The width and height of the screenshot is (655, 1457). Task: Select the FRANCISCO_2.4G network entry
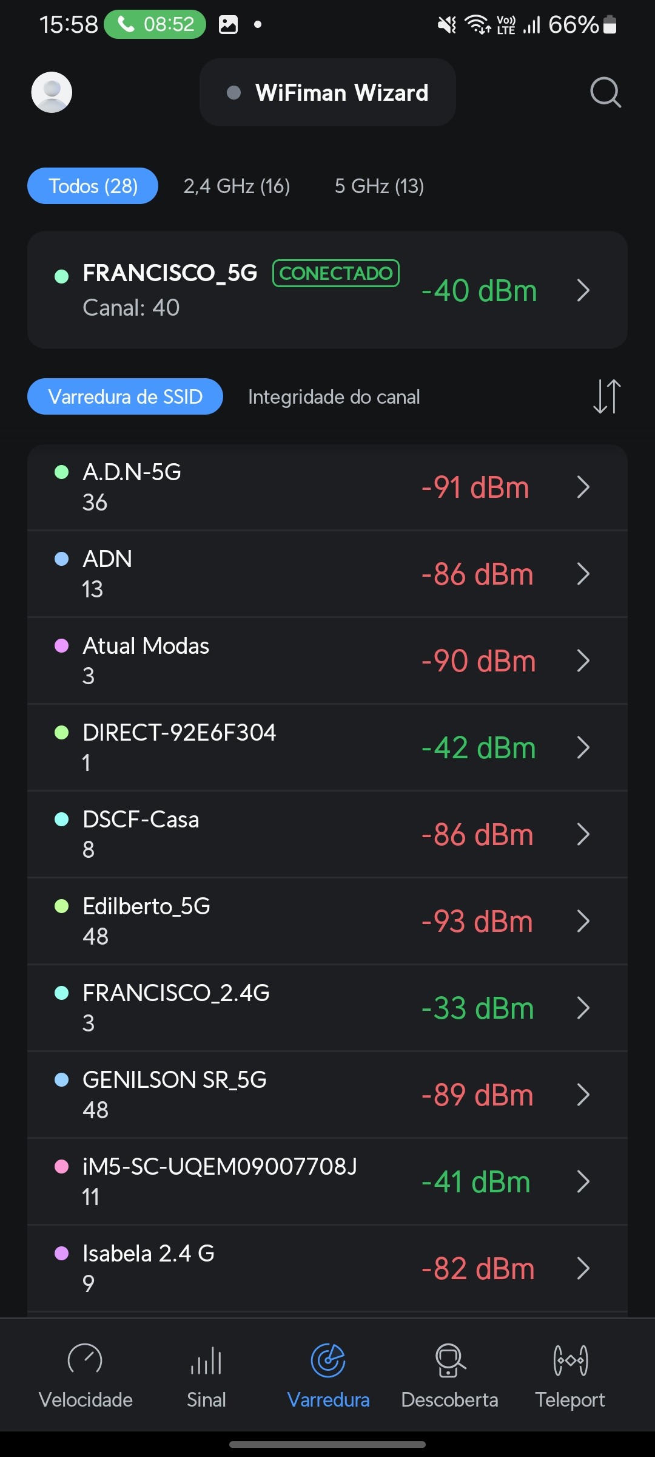243,1008
